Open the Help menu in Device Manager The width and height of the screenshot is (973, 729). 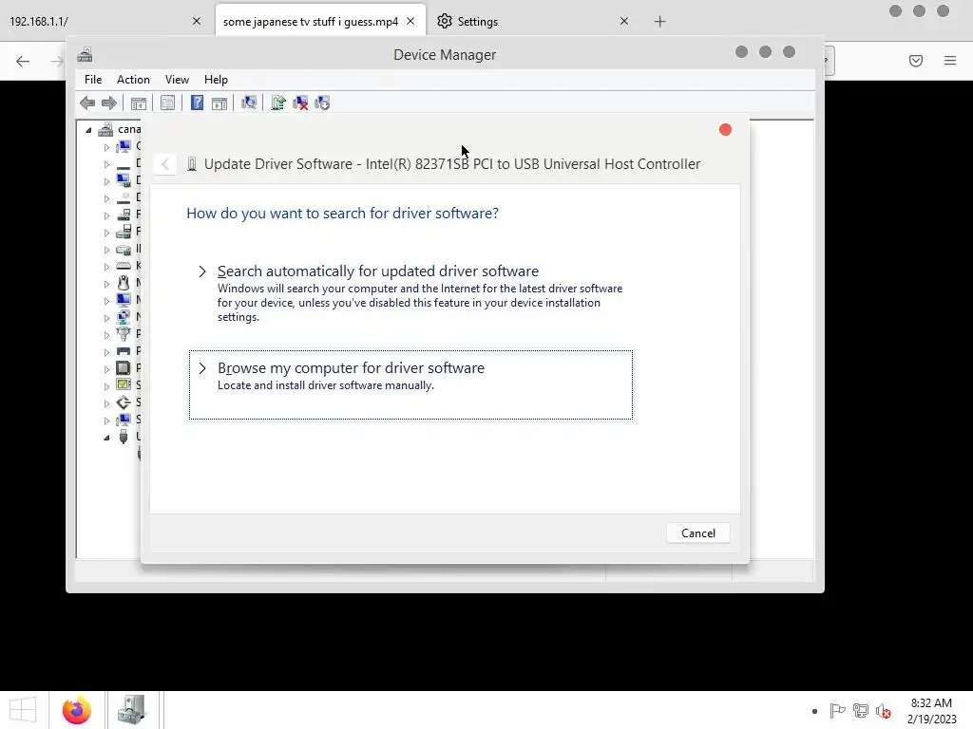(x=216, y=80)
